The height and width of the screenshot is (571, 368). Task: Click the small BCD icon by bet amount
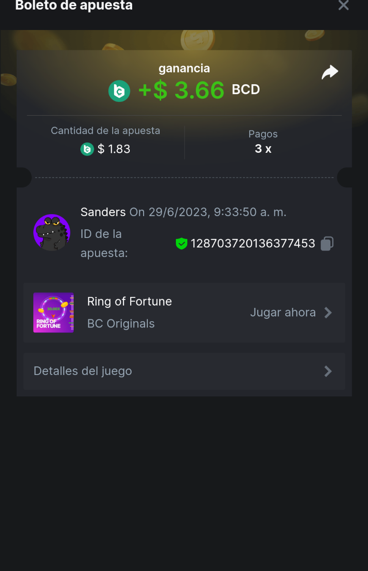pos(87,149)
